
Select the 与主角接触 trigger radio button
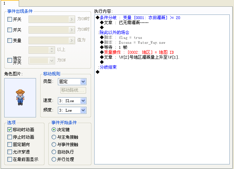coord(54,137)
